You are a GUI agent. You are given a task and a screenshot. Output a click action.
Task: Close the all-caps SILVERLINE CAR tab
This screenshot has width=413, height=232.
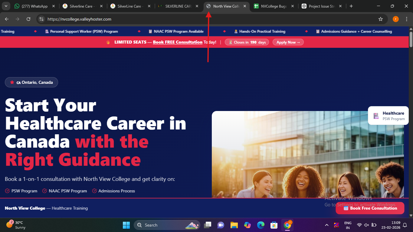(x=197, y=6)
